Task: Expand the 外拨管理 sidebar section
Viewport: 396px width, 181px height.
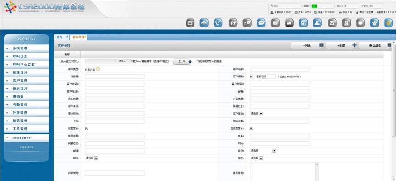Action: coord(26,113)
